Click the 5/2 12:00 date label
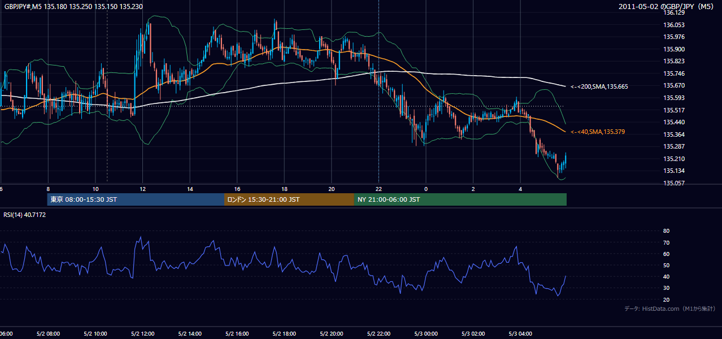Viewport: 722px width, 339px height. coord(143,333)
